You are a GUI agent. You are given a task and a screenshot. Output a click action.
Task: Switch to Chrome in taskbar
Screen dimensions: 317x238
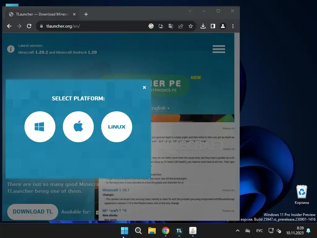coord(166,231)
